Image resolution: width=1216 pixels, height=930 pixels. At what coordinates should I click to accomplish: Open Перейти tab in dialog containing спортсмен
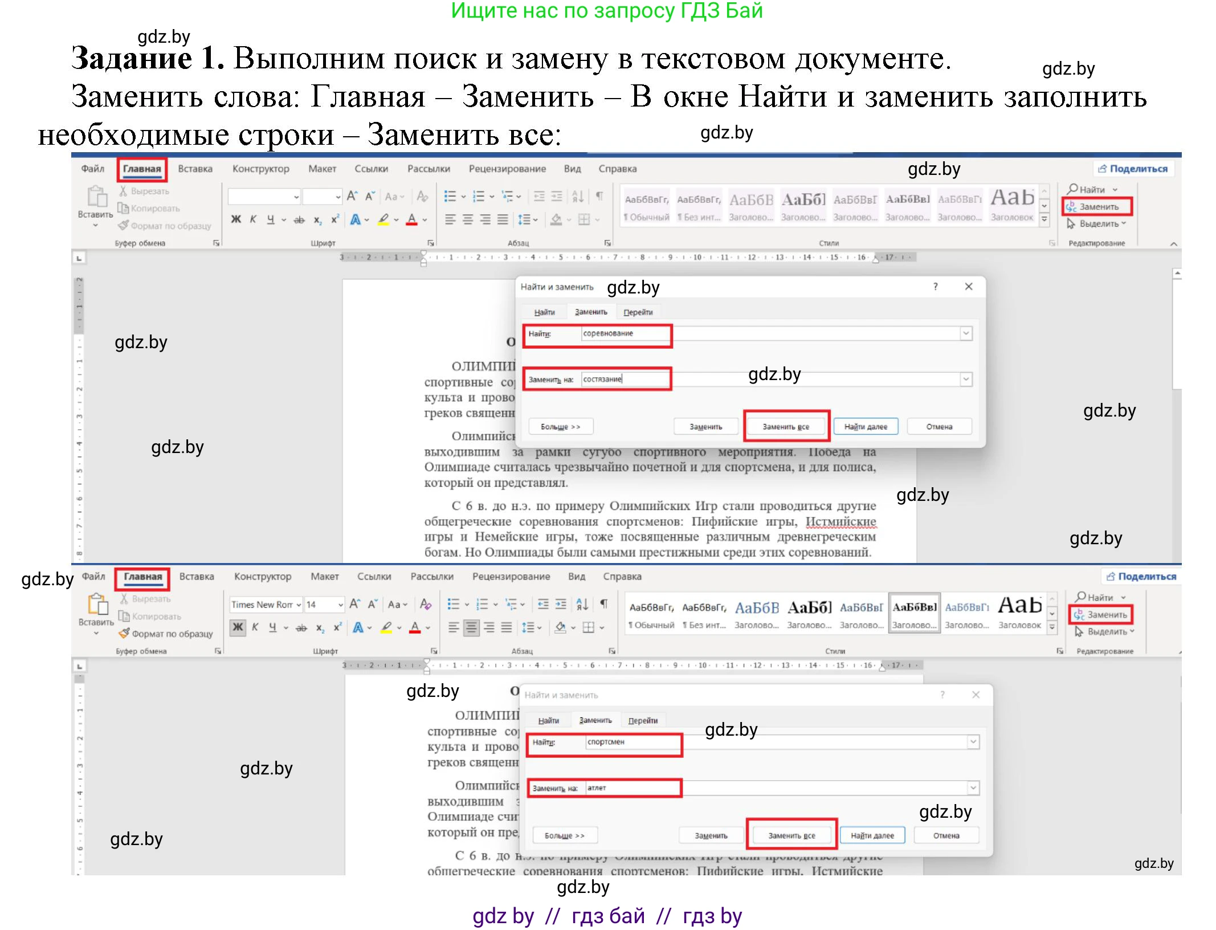click(x=642, y=720)
